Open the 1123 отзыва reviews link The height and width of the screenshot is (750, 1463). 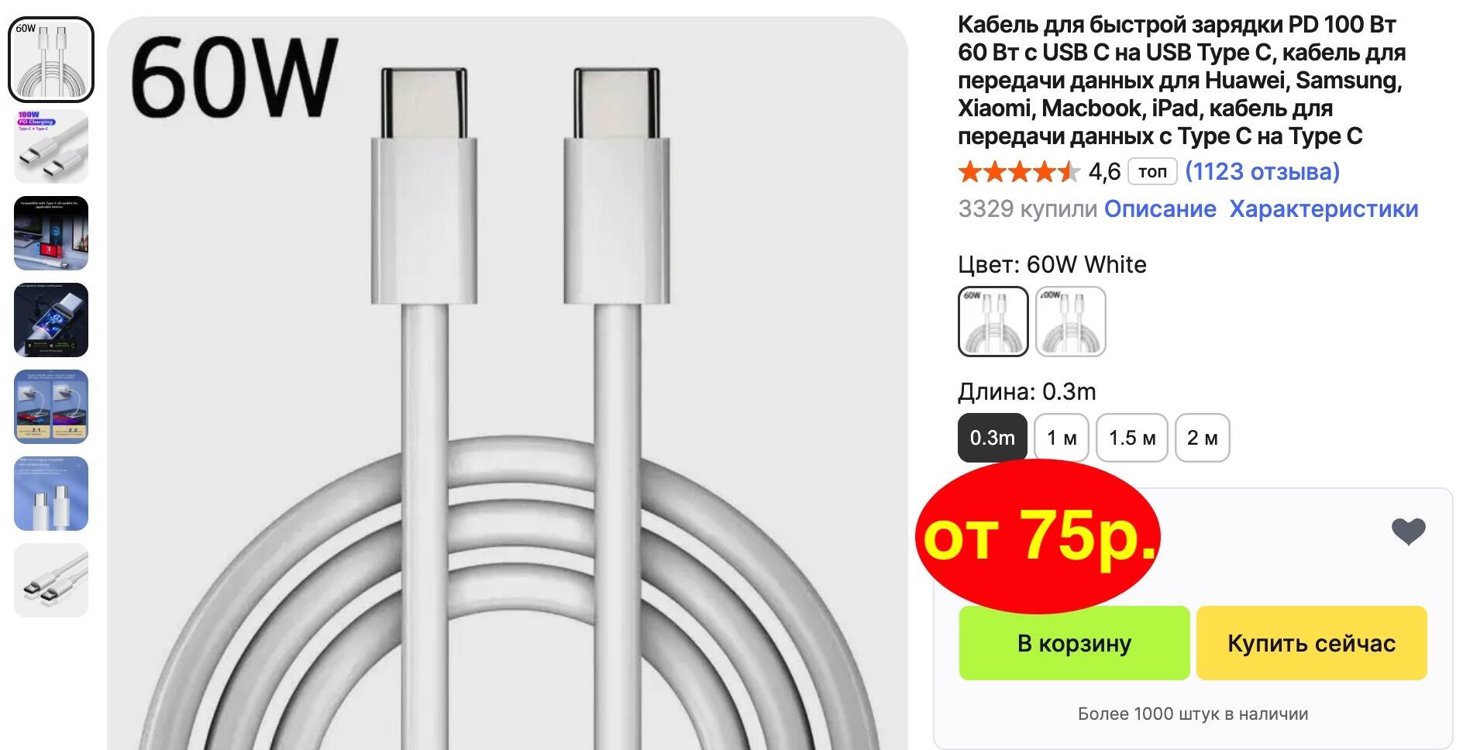point(1262,171)
